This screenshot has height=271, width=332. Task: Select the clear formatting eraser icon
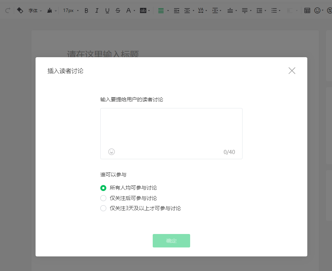pyautogui.click(x=20, y=10)
